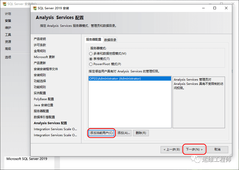Click 安装规则 step in the sidebar
The height and width of the screenshot is (170, 239).
[40, 75]
